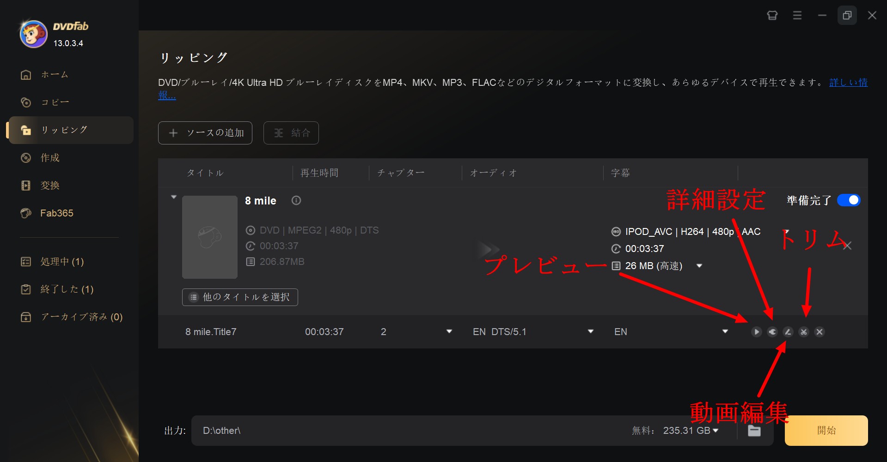Click version number 13.0.3.4

click(x=68, y=43)
